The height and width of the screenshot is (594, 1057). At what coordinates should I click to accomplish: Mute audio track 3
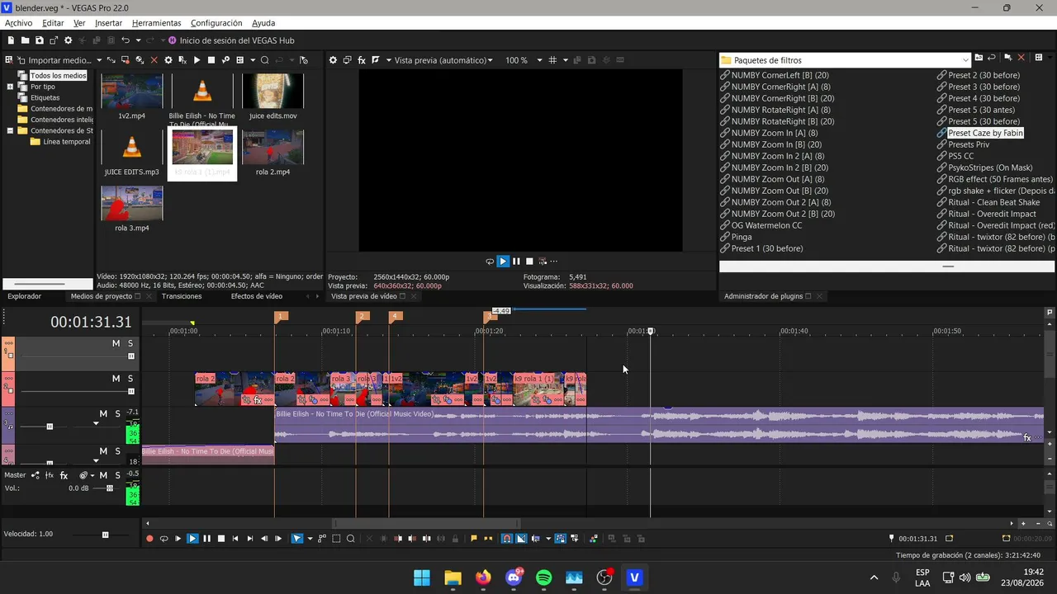(103, 413)
